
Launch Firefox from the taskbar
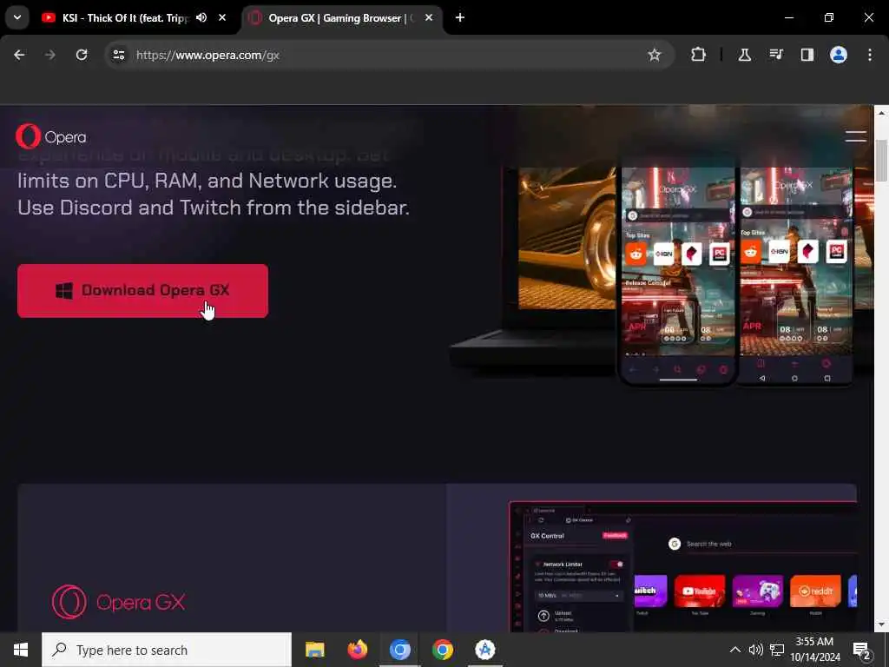coord(357,650)
